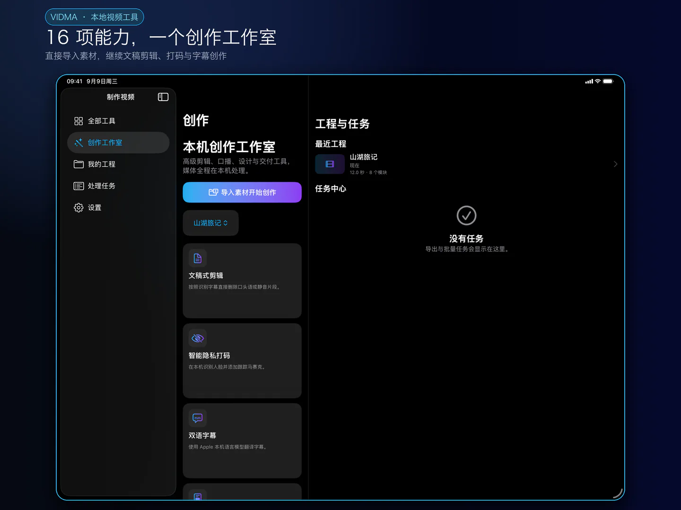Click the 最近工程 section label
The width and height of the screenshot is (681, 510).
pos(331,144)
